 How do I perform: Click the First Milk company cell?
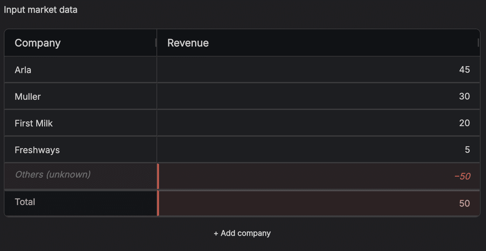point(80,123)
